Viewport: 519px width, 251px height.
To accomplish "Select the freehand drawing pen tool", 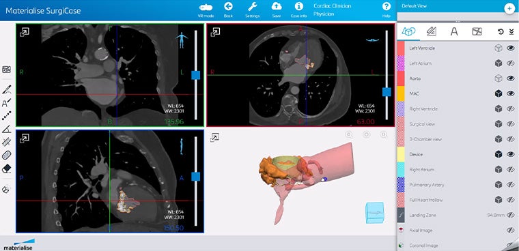I will click(x=7, y=89).
